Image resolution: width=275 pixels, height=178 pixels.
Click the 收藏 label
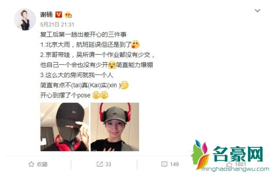pyautogui.click(x=42, y=165)
